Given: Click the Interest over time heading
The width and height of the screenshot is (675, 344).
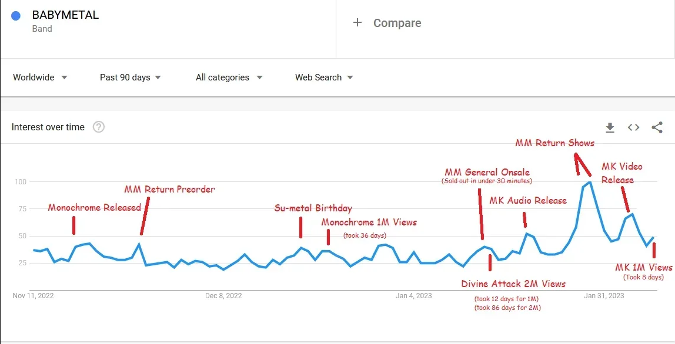Looking at the screenshot, I should pos(48,127).
